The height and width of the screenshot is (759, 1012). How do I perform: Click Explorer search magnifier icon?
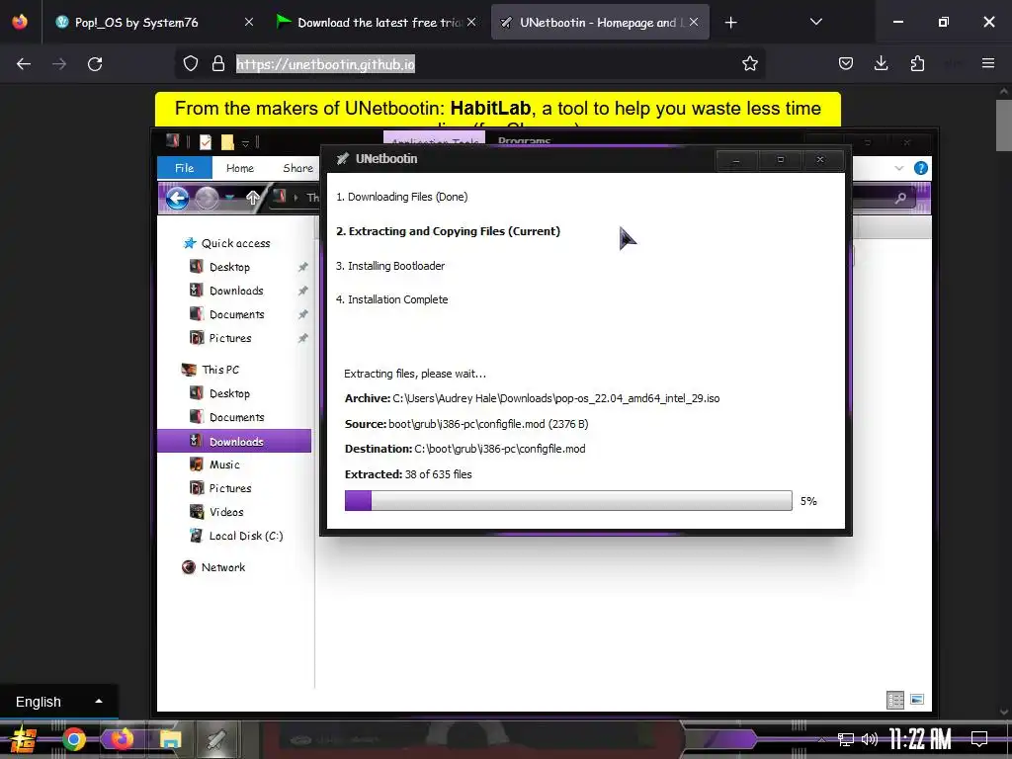point(900,198)
